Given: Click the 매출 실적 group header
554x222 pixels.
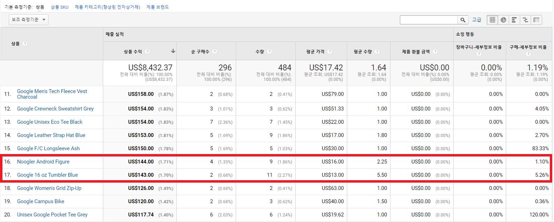Looking at the screenshot, I should [115, 34].
